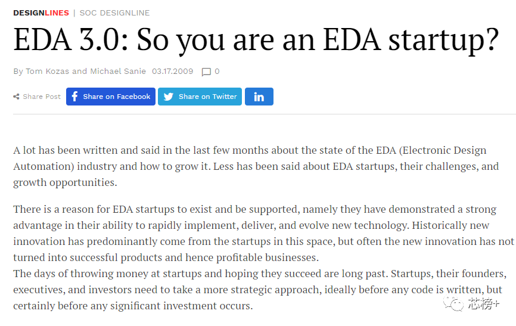Image resolution: width=516 pixels, height=326 pixels.
Task: Click Share on Facebook button
Action: pos(111,97)
